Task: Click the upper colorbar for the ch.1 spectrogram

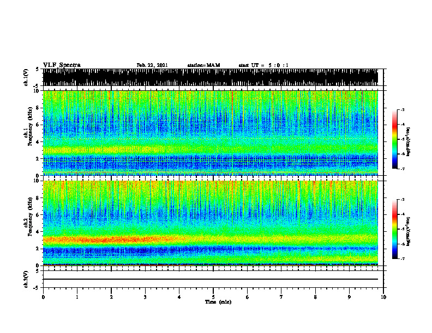Action: [394, 139]
